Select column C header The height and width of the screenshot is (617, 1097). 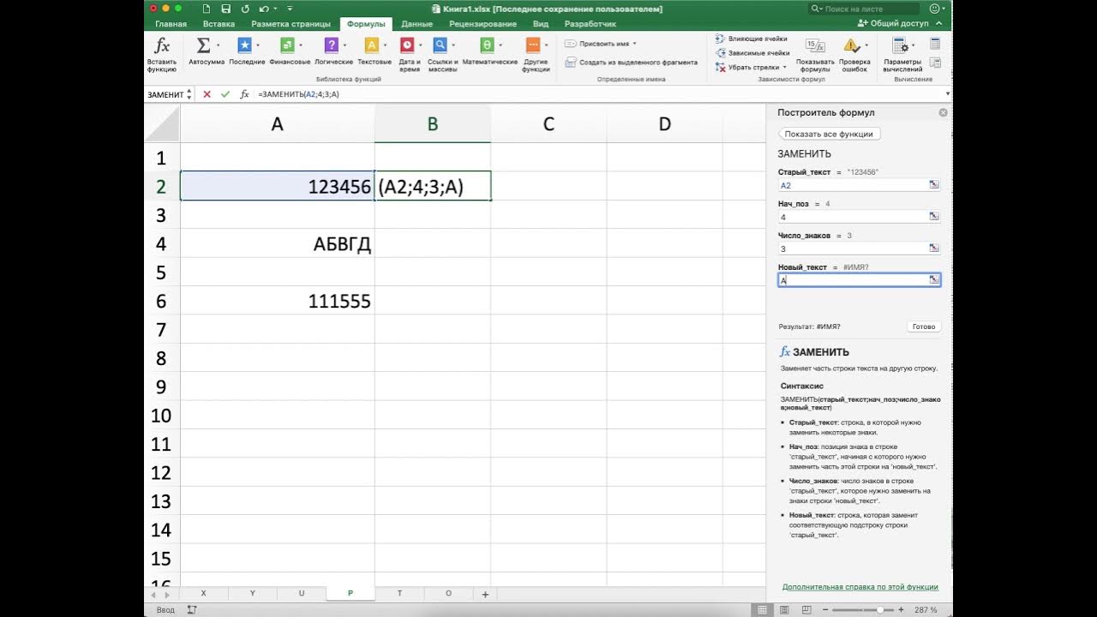(x=548, y=124)
